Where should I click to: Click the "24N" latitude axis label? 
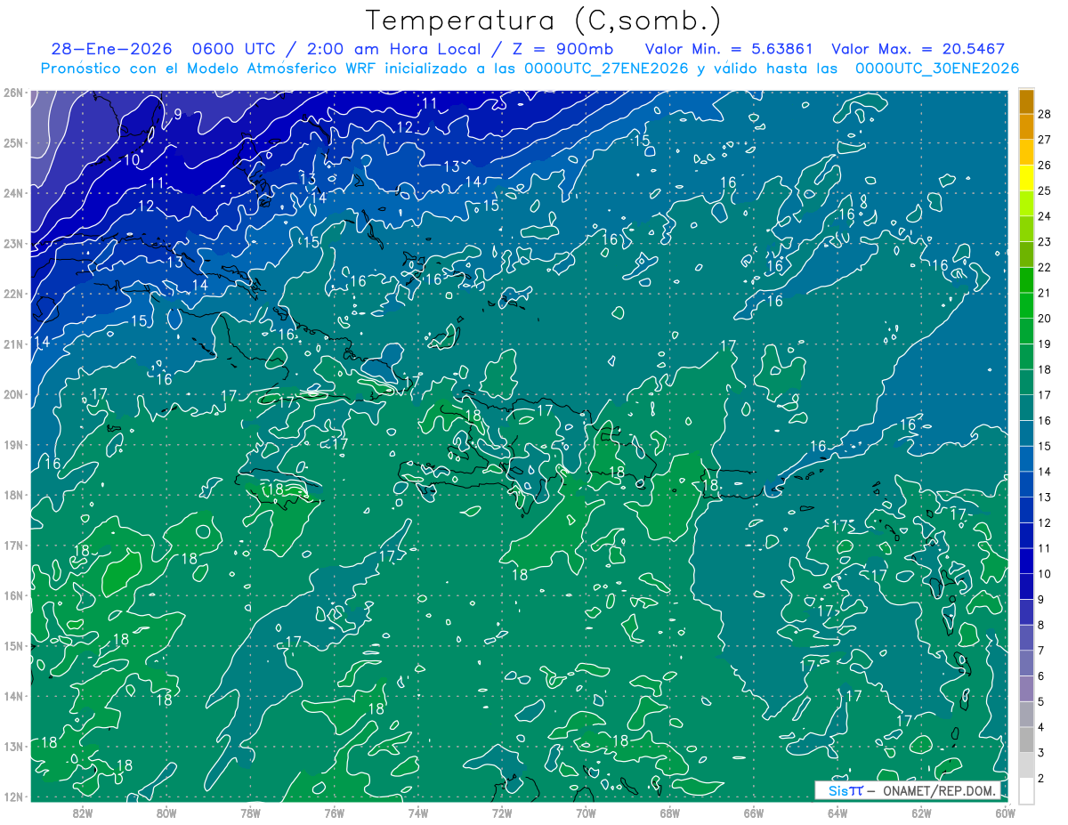click(13, 193)
